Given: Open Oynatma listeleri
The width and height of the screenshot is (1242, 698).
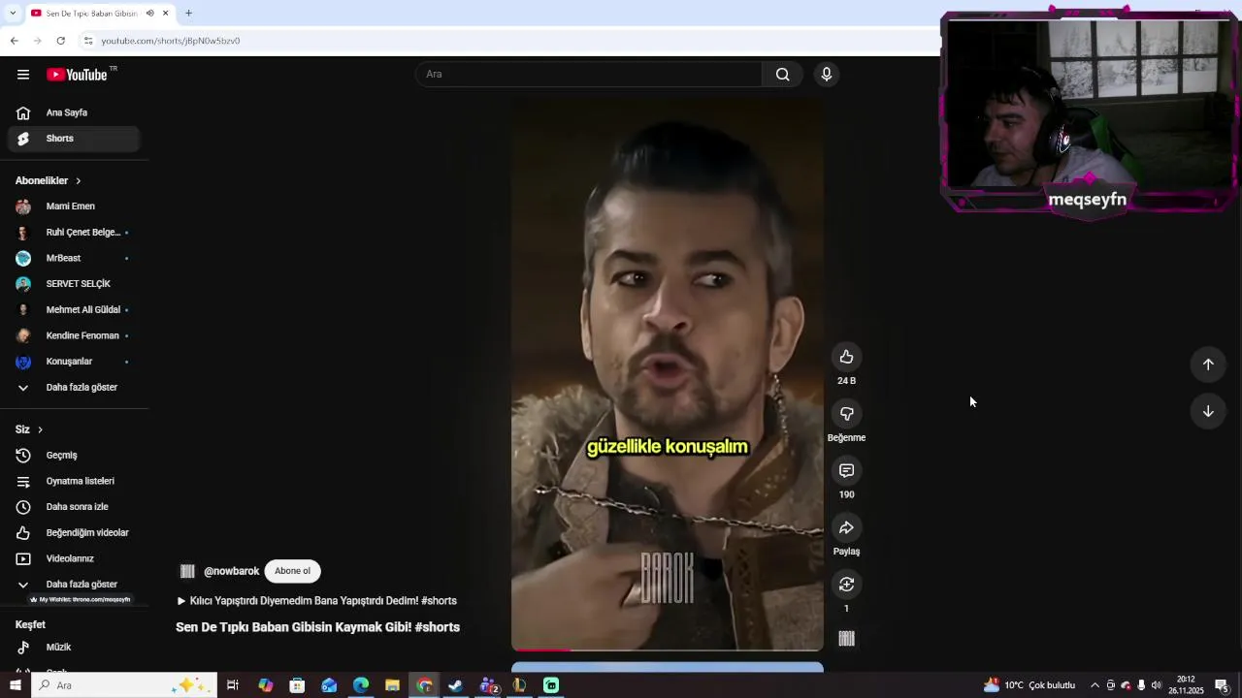Looking at the screenshot, I should tap(74, 481).
